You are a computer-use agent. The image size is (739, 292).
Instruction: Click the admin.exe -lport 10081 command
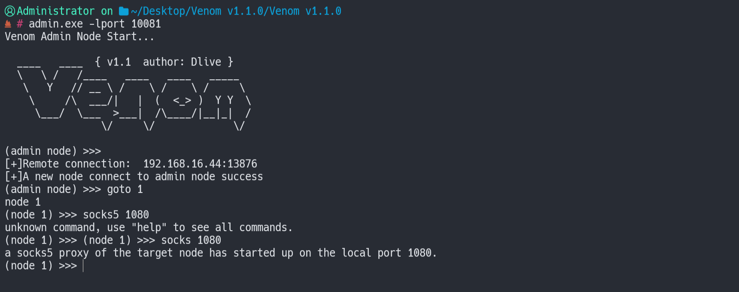pyautogui.click(x=94, y=24)
